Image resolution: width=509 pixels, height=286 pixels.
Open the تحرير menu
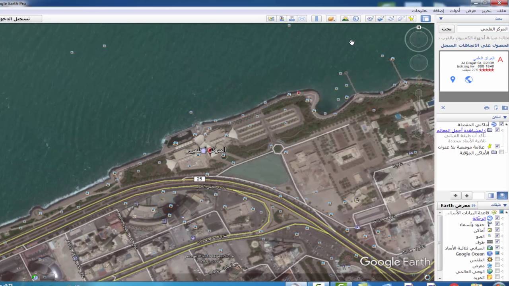(486, 11)
